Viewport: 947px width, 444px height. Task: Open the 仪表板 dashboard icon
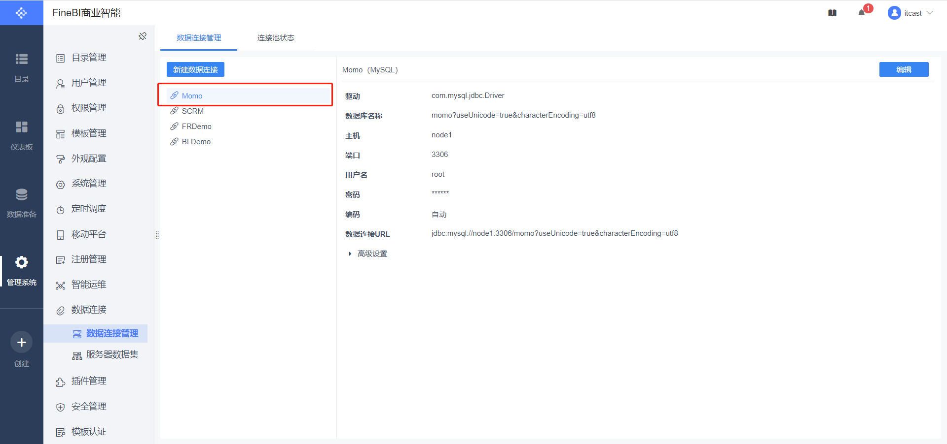[x=22, y=127]
